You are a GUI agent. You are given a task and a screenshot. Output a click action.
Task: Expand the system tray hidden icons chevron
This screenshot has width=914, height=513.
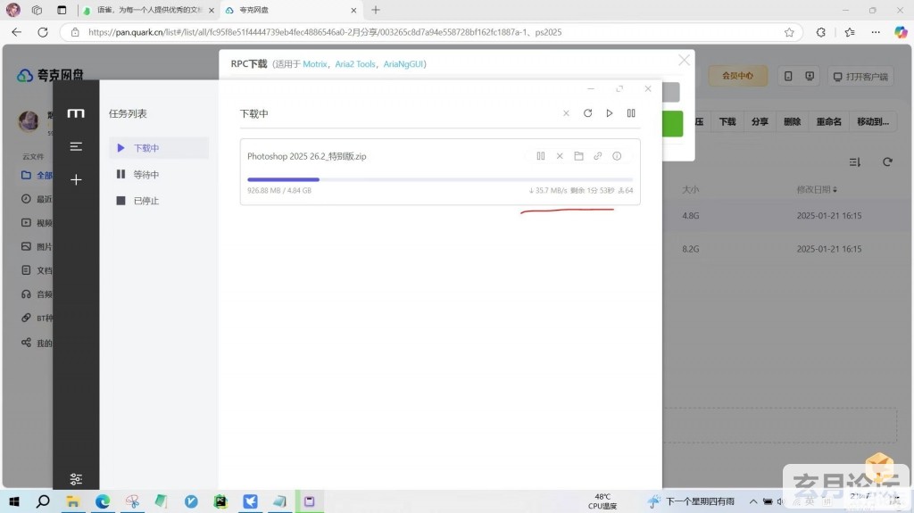click(x=753, y=501)
